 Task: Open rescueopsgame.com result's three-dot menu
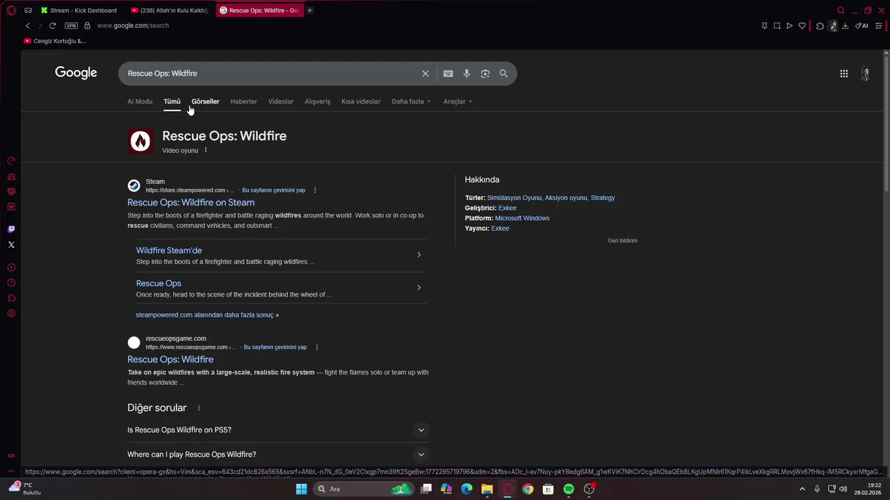coord(317,347)
